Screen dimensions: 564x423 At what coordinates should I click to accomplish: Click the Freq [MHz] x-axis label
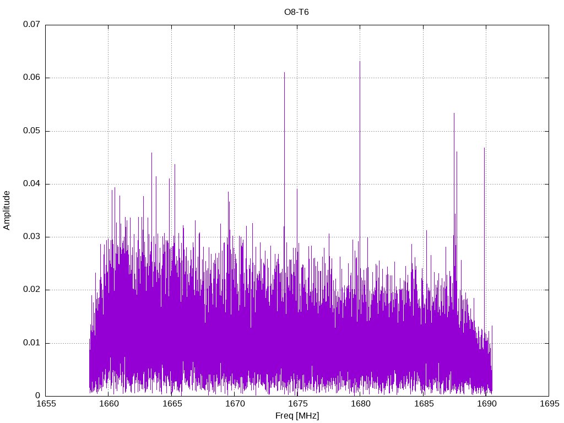(297, 416)
